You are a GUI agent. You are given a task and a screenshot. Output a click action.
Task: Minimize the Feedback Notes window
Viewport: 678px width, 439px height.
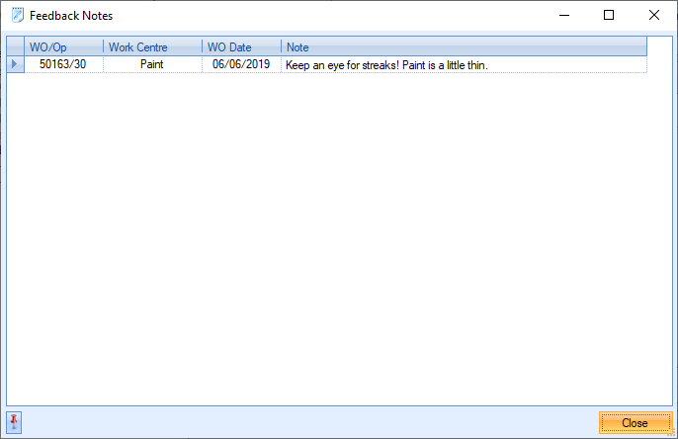click(564, 16)
